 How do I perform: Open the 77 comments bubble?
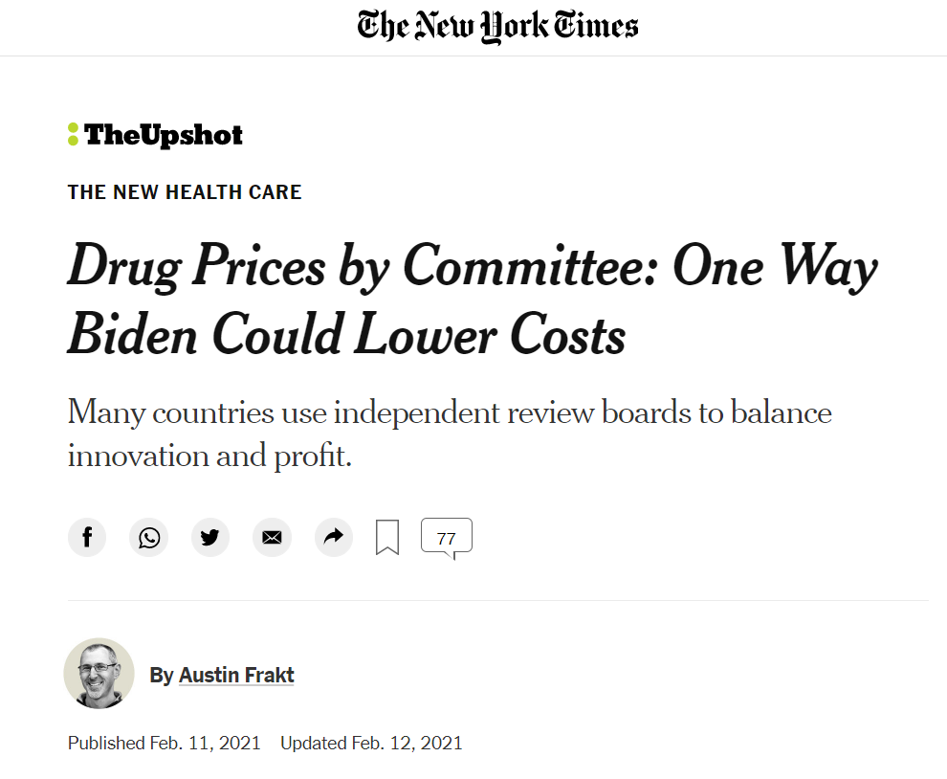coord(446,538)
